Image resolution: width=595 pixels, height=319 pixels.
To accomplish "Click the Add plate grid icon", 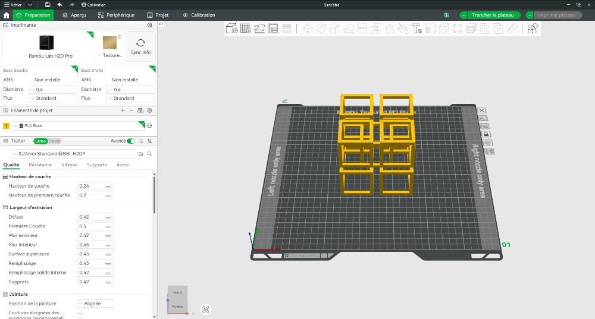I will (x=245, y=28).
